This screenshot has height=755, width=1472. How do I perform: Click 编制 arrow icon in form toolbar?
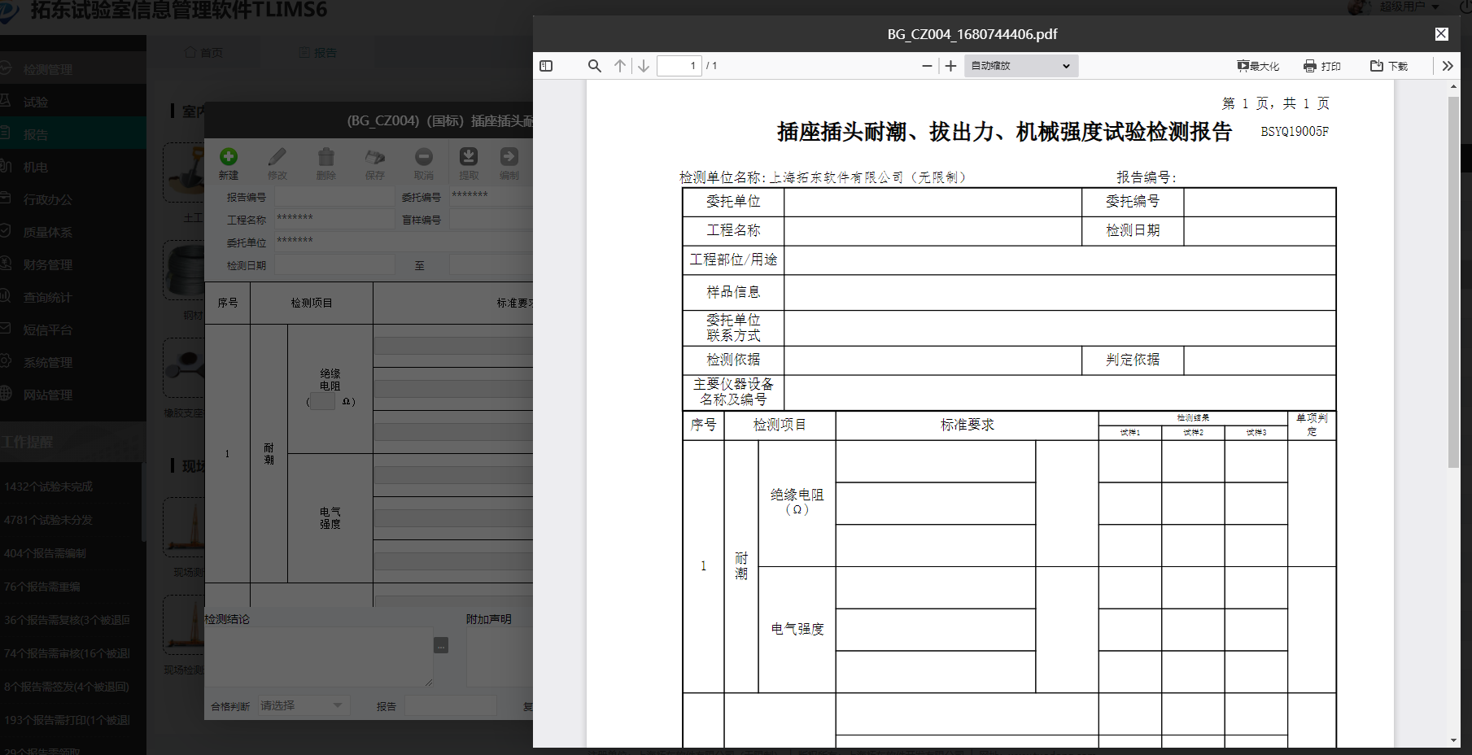click(509, 164)
